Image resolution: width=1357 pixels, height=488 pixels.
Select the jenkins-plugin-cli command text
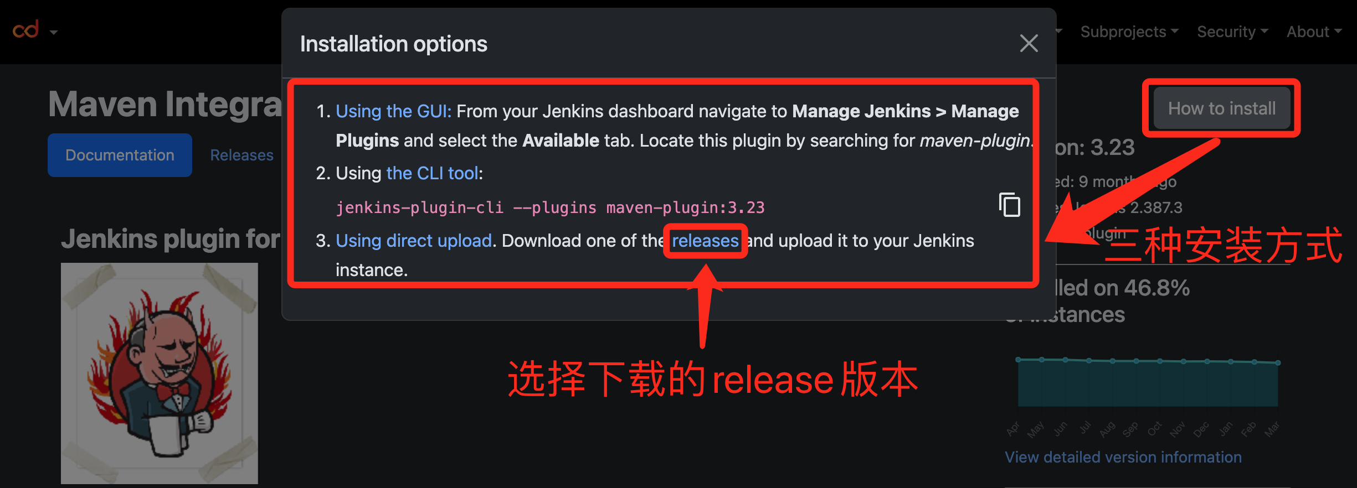tap(550, 207)
